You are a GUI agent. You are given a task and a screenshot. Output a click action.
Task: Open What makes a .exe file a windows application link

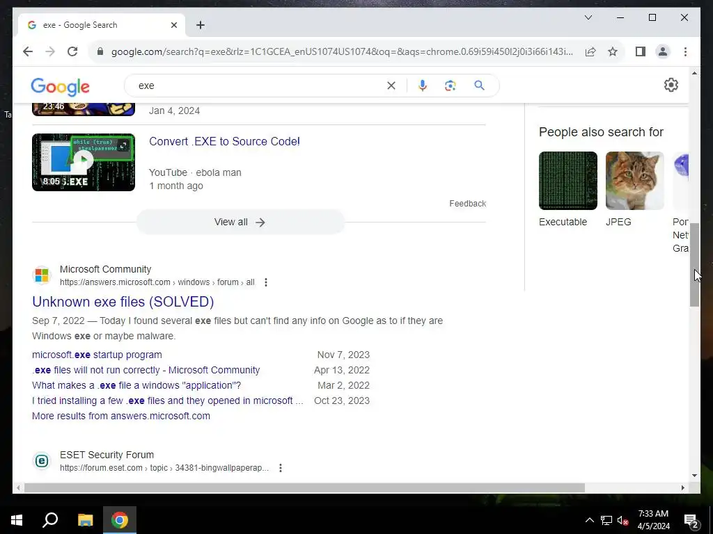136,385
